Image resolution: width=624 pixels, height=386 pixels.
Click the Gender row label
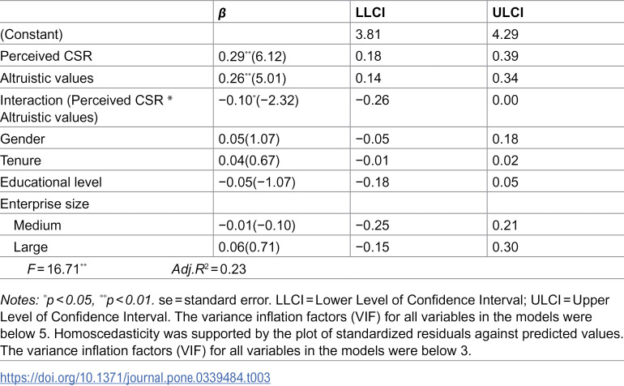click(23, 139)
